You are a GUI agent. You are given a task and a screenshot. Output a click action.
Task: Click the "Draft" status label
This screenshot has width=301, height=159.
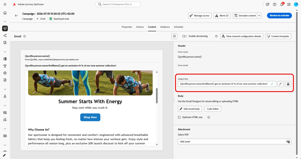[x=43, y=19]
